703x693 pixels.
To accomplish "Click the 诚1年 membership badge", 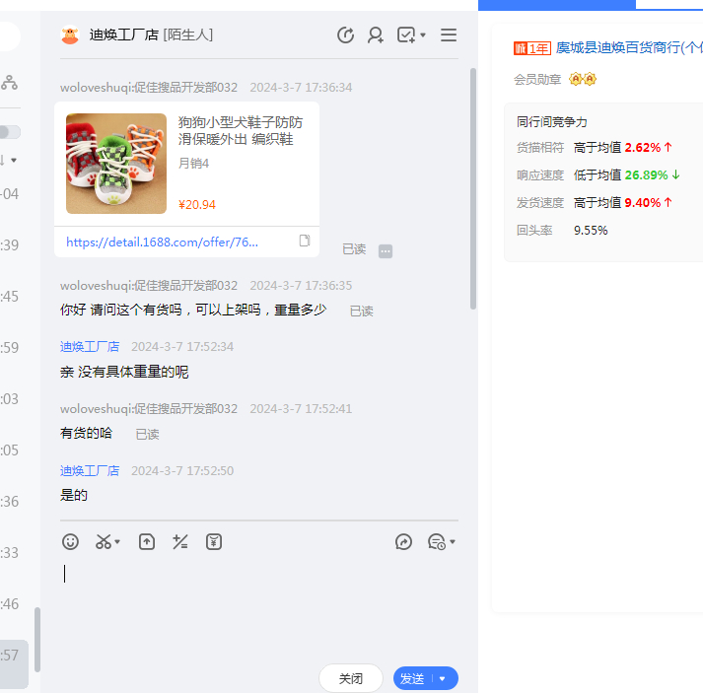I will tap(532, 48).
